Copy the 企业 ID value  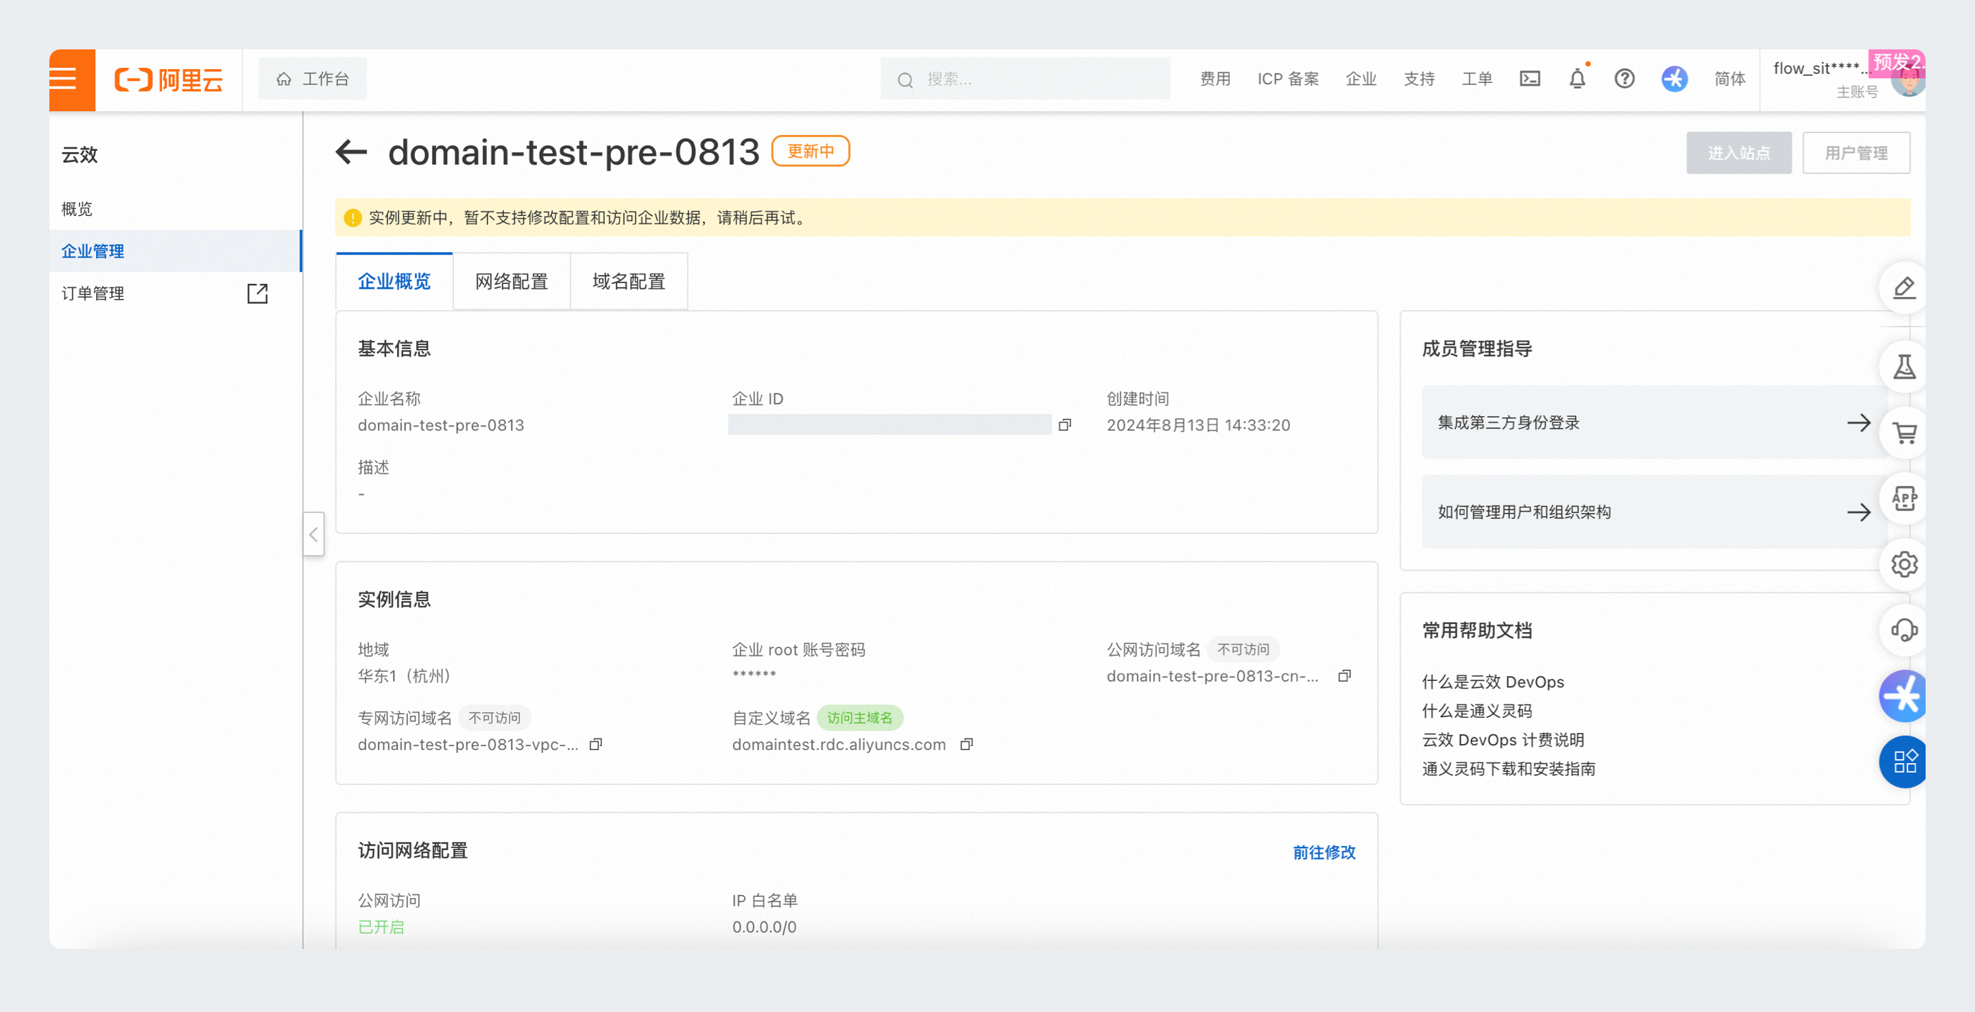[1064, 424]
